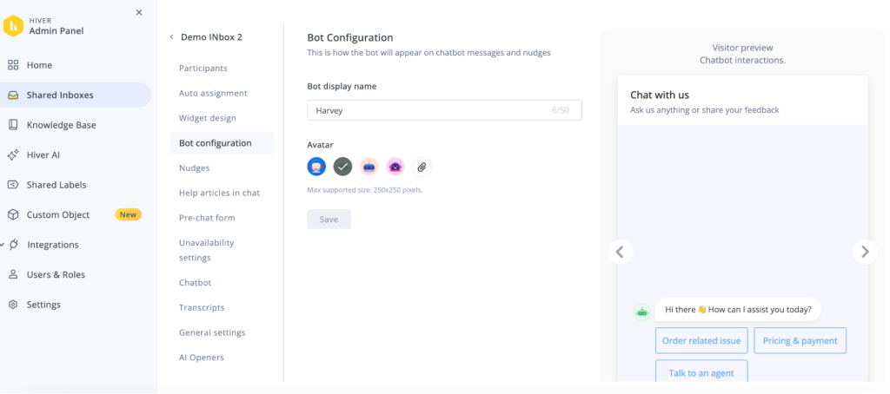Viewport: 890px width, 394px height.
Task: Show previous visitor preview slide
Action: pyautogui.click(x=620, y=252)
